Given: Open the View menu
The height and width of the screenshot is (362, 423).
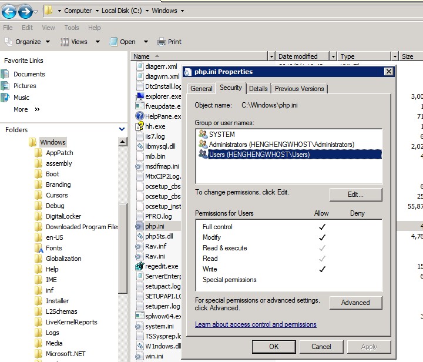Looking at the screenshot, I should pyautogui.click(x=48, y=28).
